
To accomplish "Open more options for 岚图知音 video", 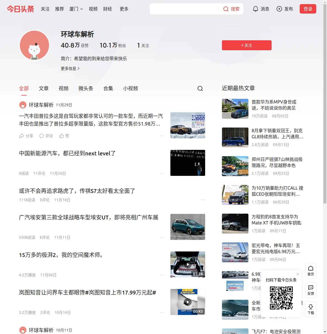I will 162,312.
